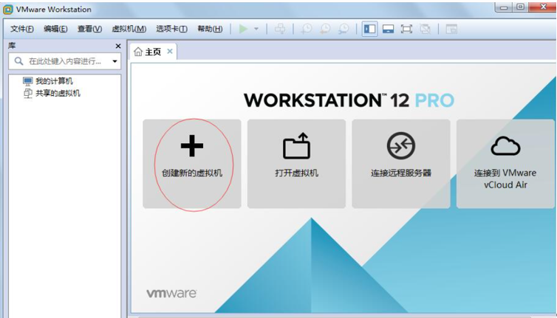Click 连接远程服务器 tile
Screen dimensions: 557x318
coord(400,164)
